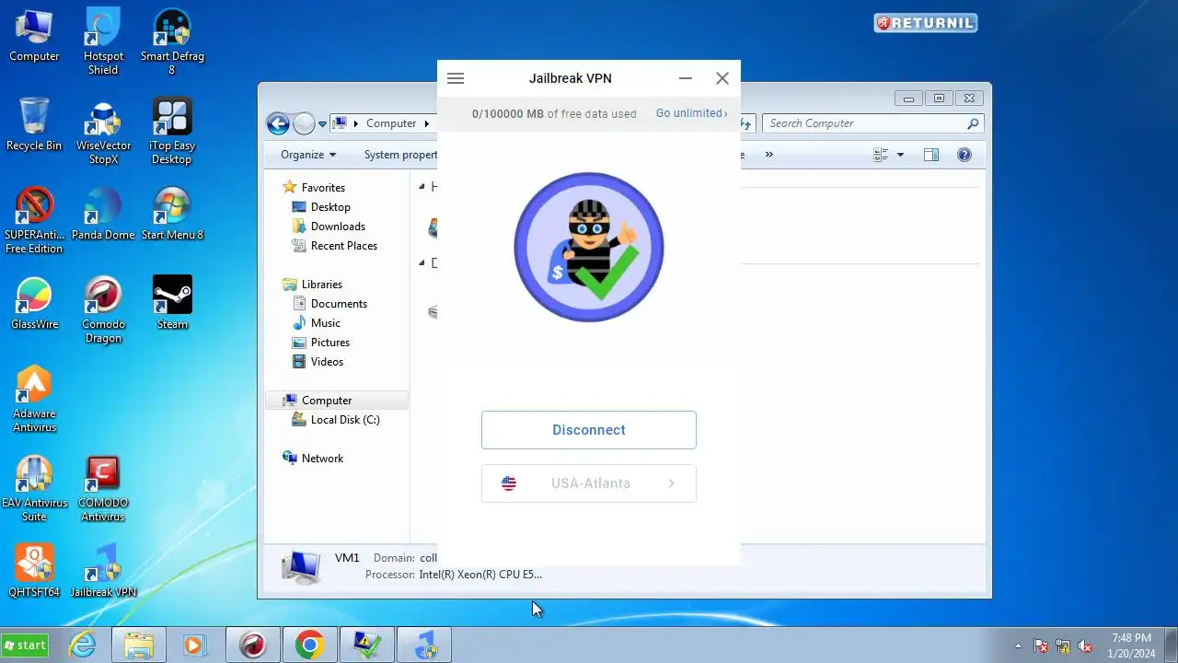This screenshot has height=663, width=1178.
Task: Click the Show desktop button on taskbar
Action: (x=1171, y=646)
